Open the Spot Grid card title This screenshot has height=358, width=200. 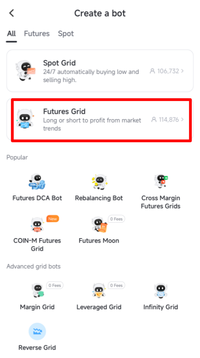tap(59, 63)
